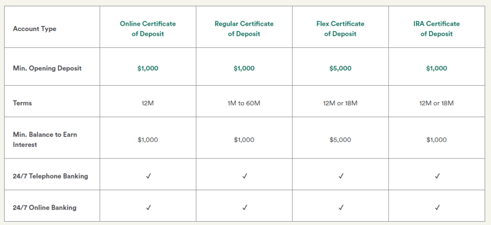
Task: Click Telephone Banking checkmark for Regular Certificate
Action: [245, 176]
